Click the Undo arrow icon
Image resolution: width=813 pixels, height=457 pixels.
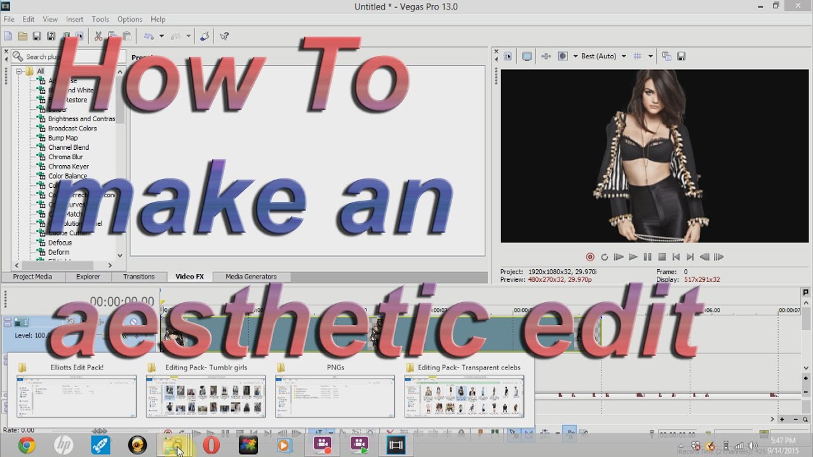pyautogui.click(x=149, y=36)
